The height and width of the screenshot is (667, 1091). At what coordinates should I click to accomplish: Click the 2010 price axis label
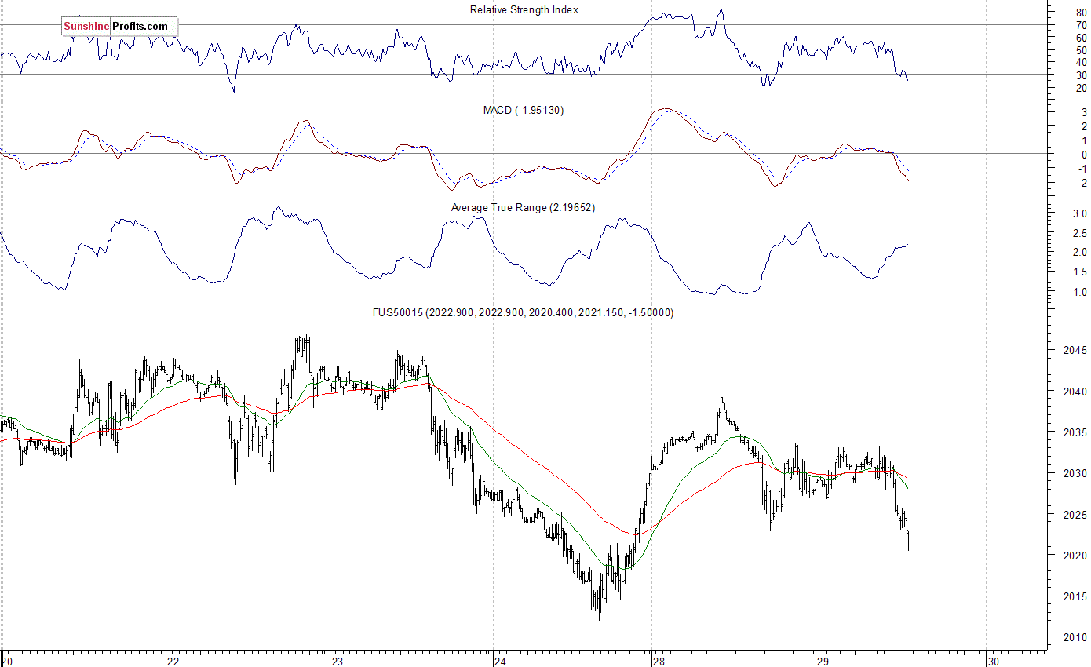pyautogui.click(x=1076, y=637)
